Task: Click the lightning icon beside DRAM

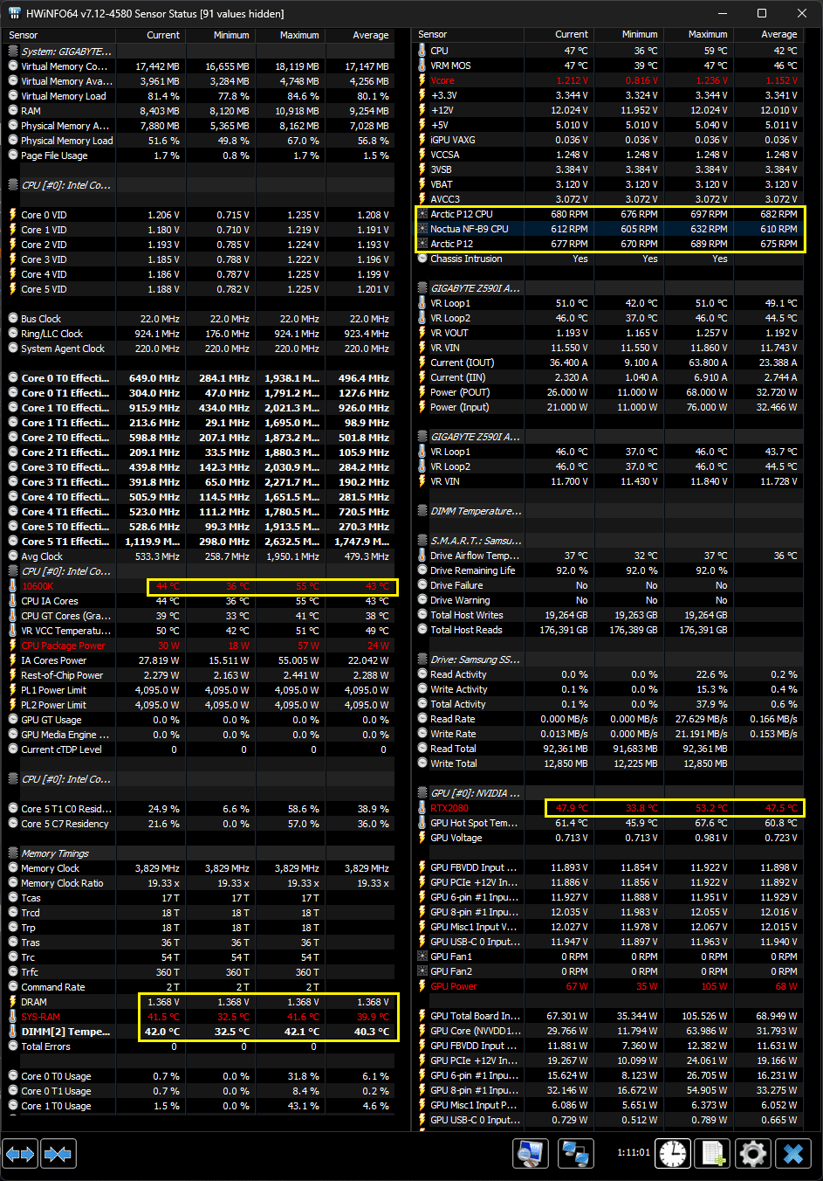Action: point(13,1002)
